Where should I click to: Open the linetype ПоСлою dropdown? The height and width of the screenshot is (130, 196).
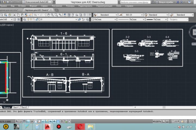[x=131, y=19]
